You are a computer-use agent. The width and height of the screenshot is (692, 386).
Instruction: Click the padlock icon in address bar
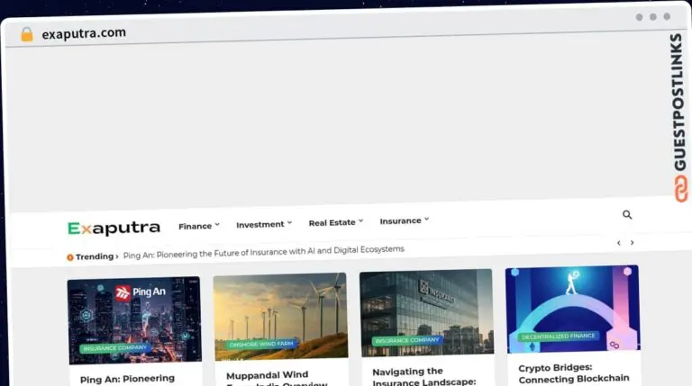coord(27,34)
